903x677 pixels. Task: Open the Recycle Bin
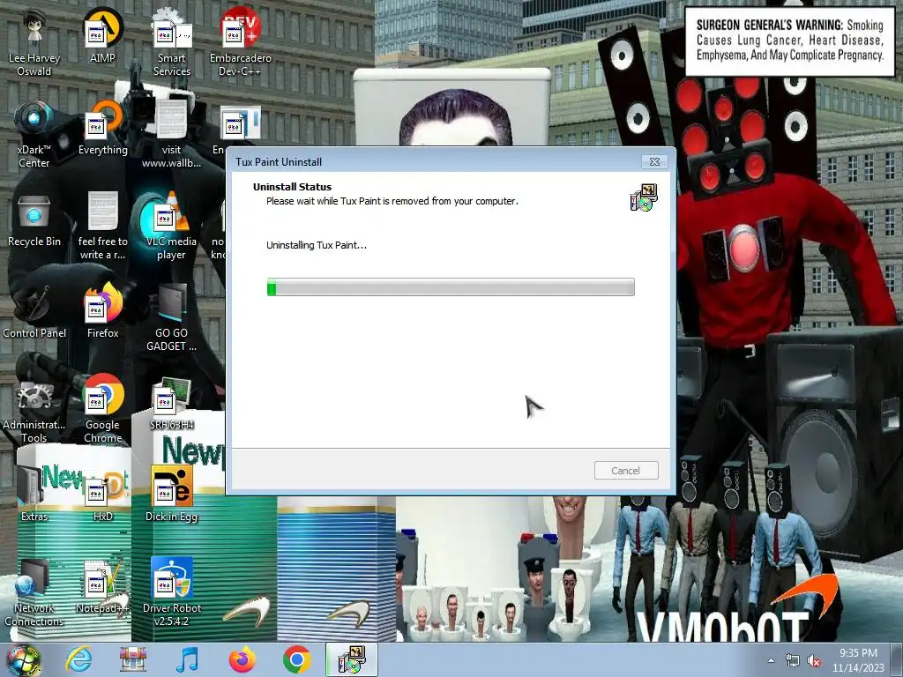(34, 219)
